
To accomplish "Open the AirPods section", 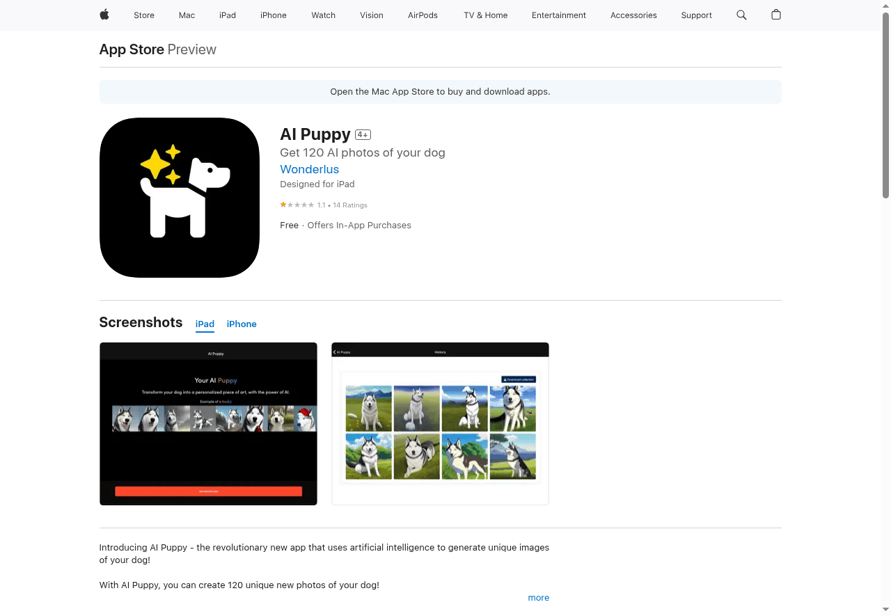I will pyautogui.click(x=422, y=15).
